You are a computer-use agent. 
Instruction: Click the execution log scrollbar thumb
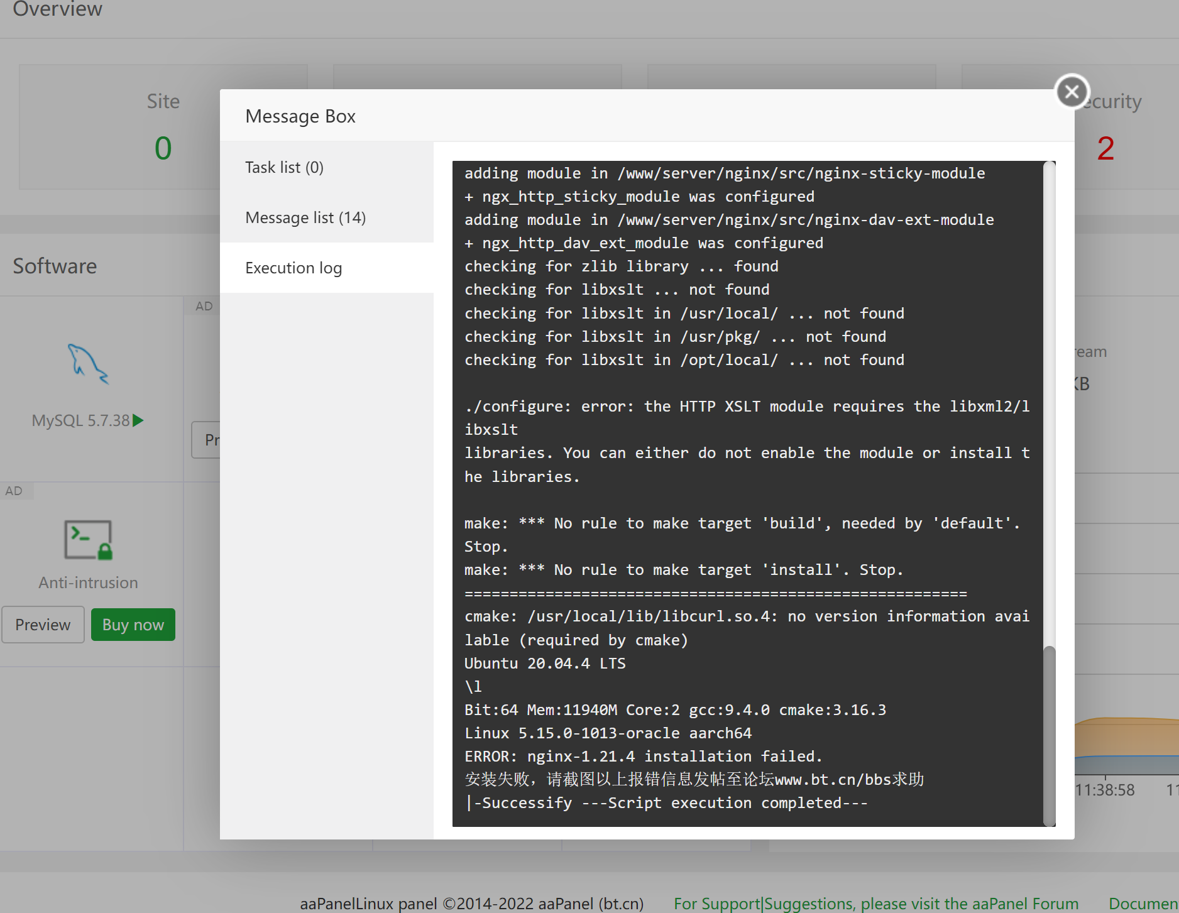(x=1049, y=735)
